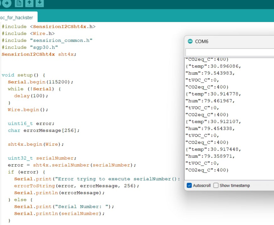The height and width of the screenshot is (225, 274).
Task: Create a new sketch with the file icon
Action: [19, 3]
